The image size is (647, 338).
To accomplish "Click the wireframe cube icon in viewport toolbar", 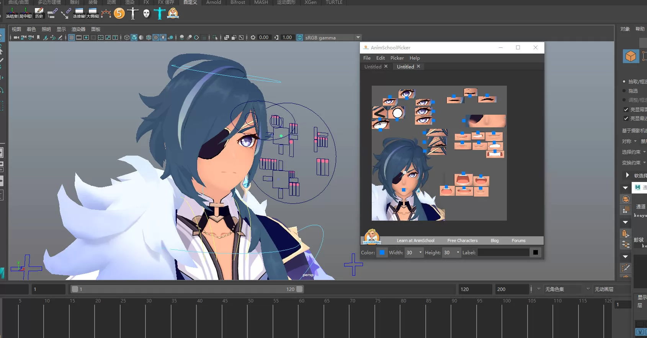I will coord(127,37).
